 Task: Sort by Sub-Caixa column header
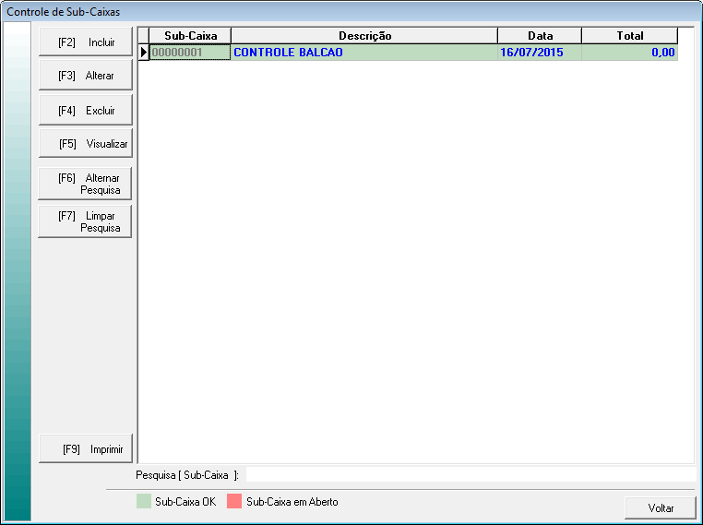(x=190, y=35)
